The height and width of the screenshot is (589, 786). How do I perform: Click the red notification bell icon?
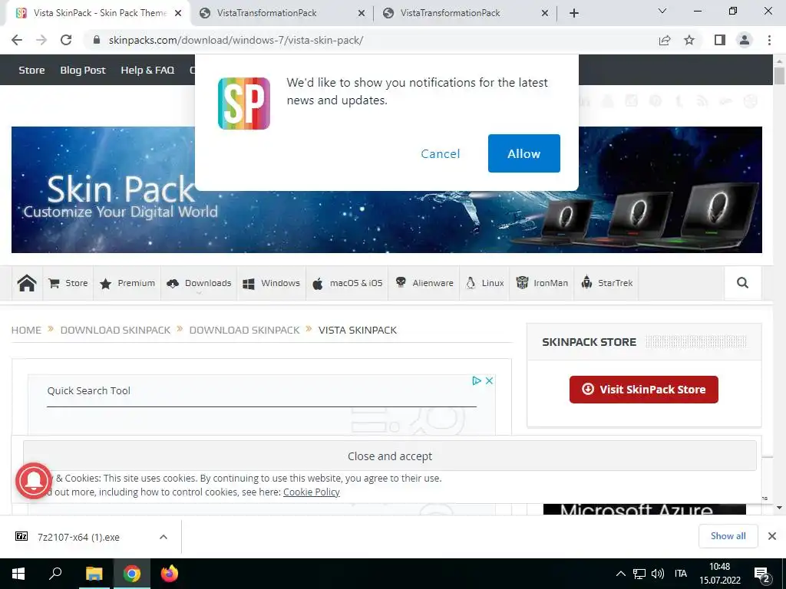tap(34, 481)
